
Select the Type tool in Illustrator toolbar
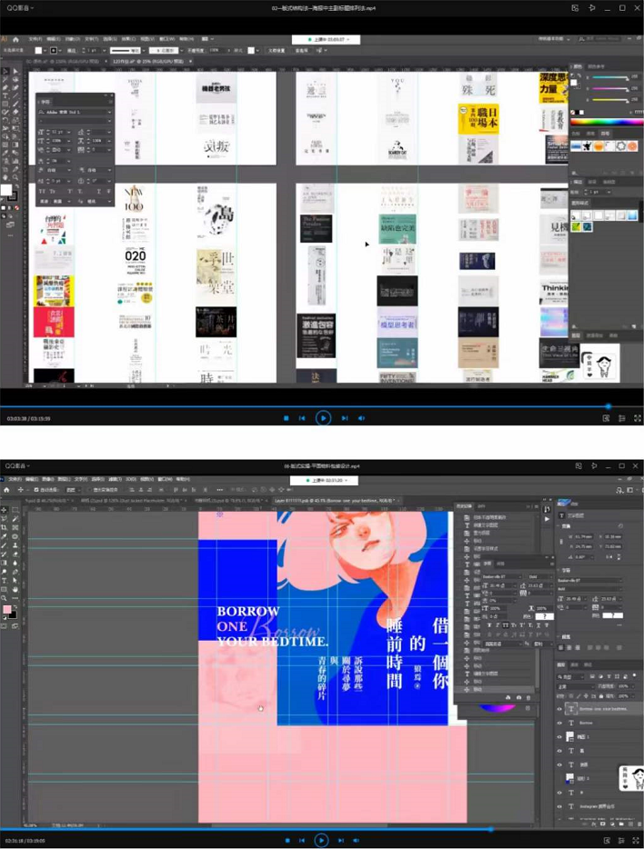coord(5,95)
